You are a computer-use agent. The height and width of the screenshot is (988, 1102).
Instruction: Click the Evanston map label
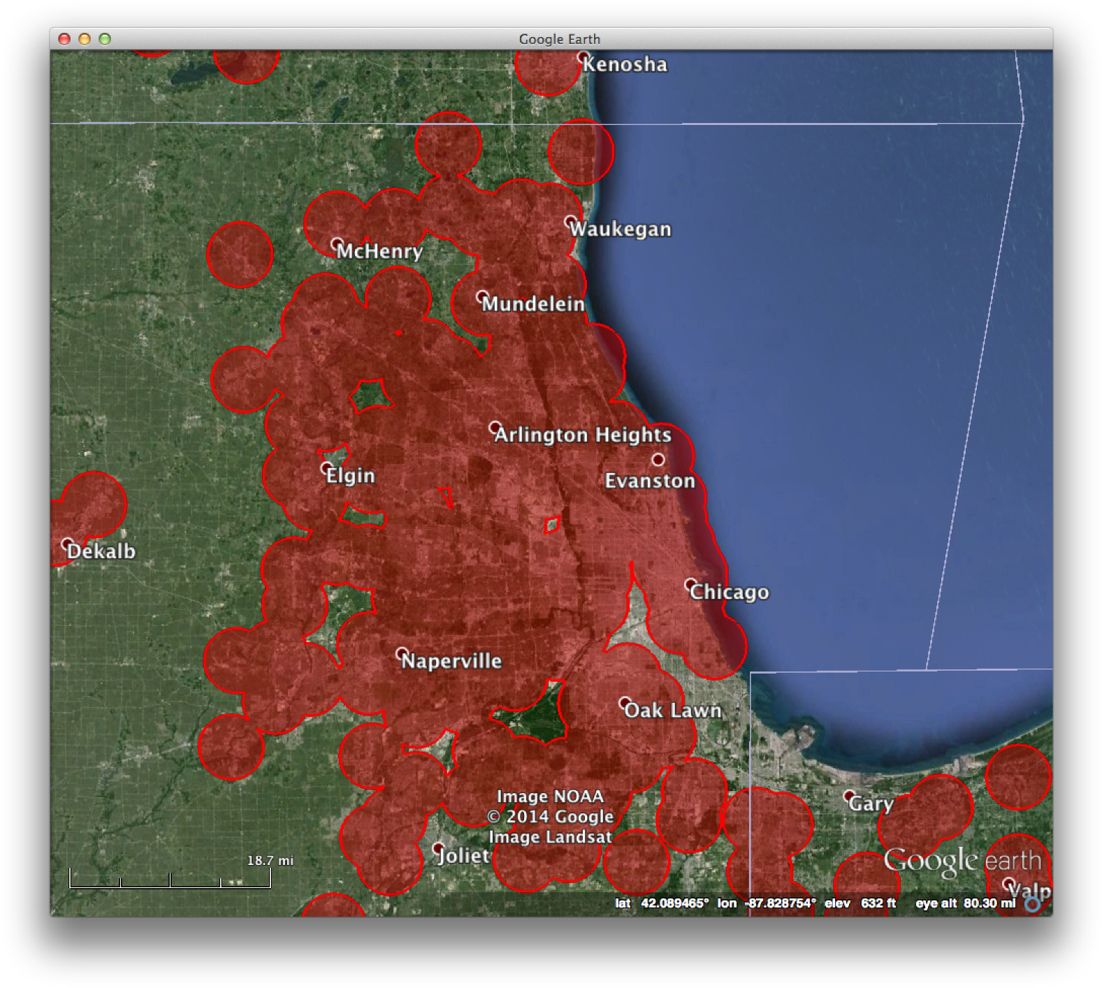tap(650, 481)
